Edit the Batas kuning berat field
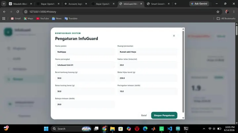This screenshot has height=133, width=238. (85, 91)
